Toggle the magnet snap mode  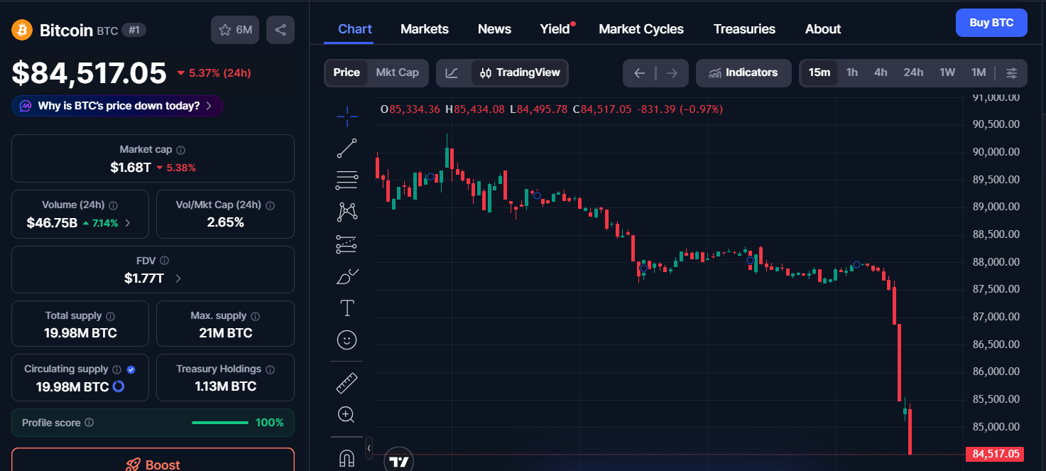[x=347, y=458]
